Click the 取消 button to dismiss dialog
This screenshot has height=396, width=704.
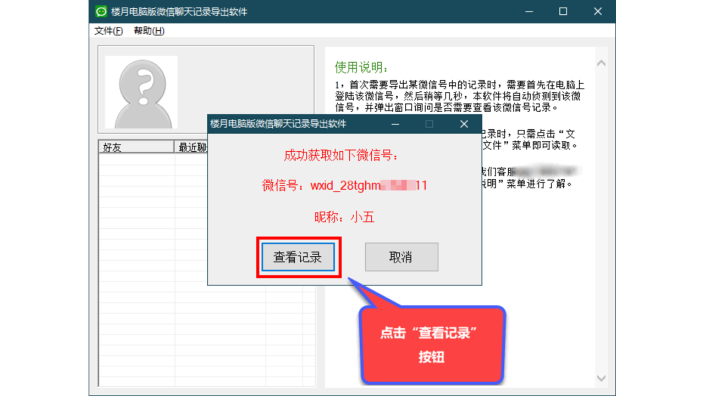[x=401, y=257]
